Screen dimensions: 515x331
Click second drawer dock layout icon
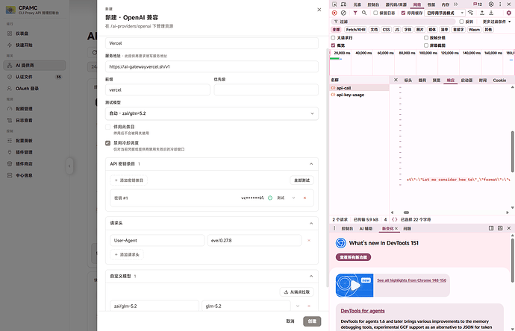tap(500, 228)
